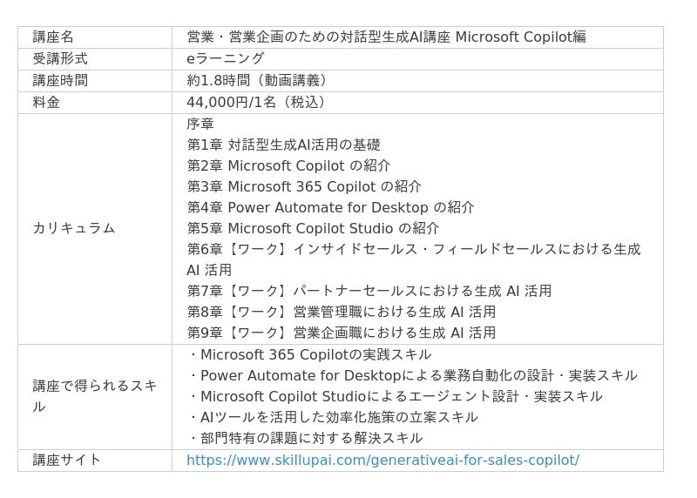The height and width of the screenshot is (498, 697).
Task: Click the 料金 row label
Action: point(46,102)
